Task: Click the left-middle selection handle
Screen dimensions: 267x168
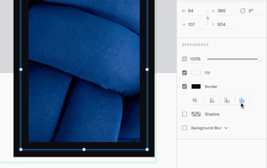Action: 21,69
